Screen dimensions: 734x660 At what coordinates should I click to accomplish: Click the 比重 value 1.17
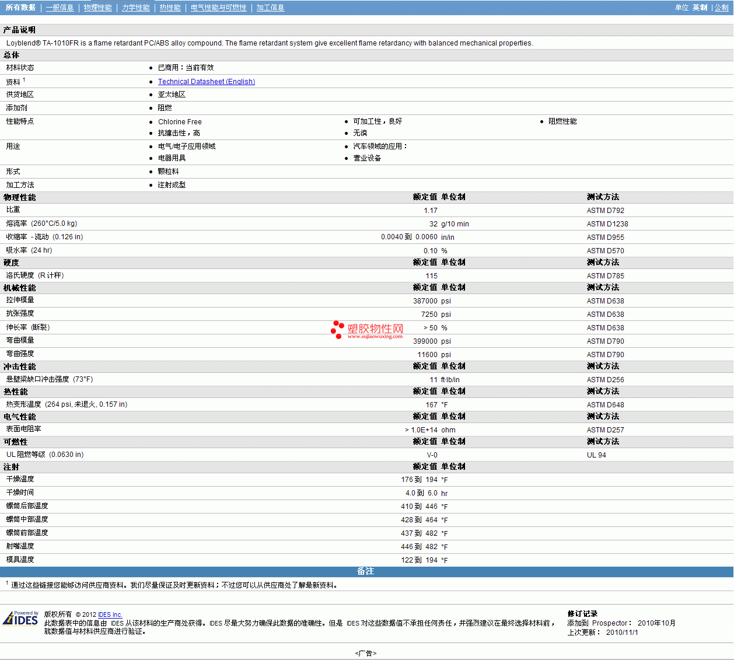pyautogui.click(x=431, y=211)
